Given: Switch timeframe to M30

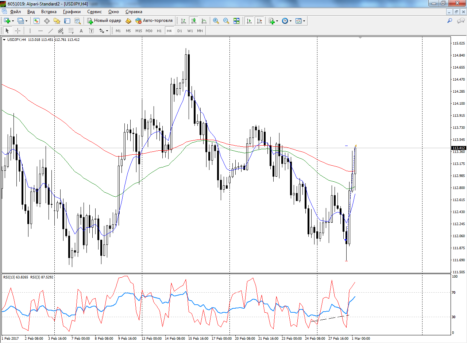Looking at the screenshot, I should coord(149,31).
